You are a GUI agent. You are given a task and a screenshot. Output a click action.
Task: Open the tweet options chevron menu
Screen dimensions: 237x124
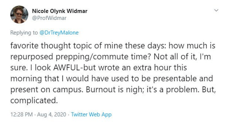click(216, 10)
